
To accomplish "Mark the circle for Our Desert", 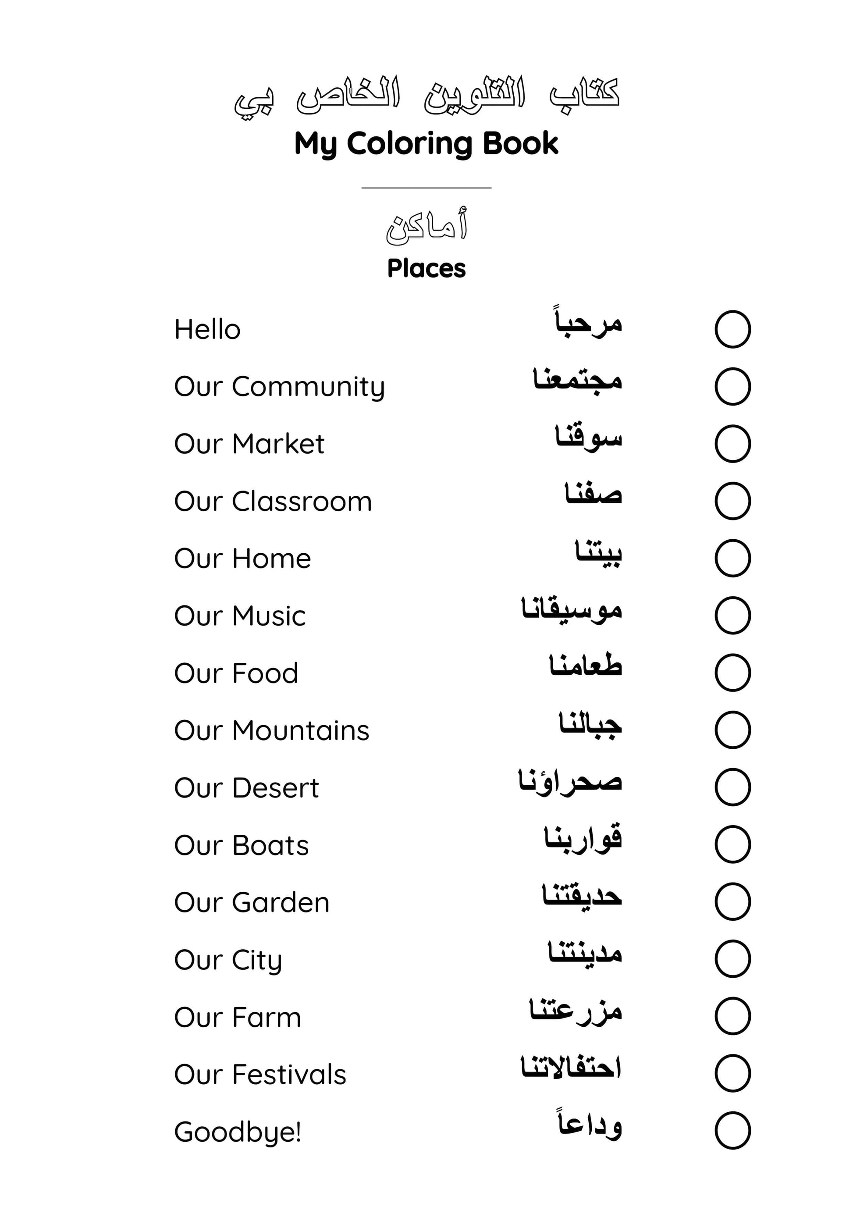I will (x=732, y=787).
